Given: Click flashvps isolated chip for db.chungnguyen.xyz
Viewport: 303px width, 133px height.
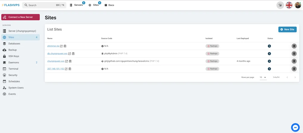Looking at the screenshot, I should point(212,54).
